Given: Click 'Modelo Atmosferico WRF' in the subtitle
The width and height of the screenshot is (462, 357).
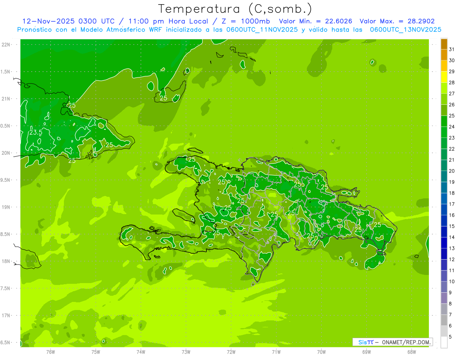Looking at the screenshot, I should 120,30.
